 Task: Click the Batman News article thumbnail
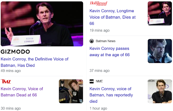tap(159, 51)
